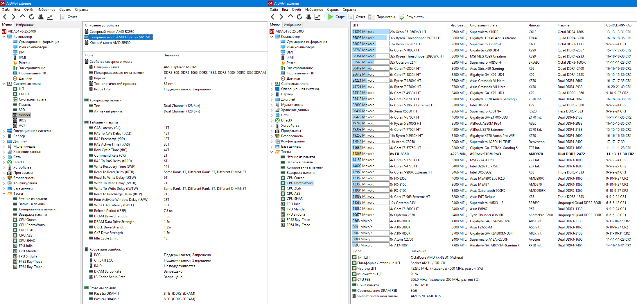Open Чтение из памяти in the right window

click(301, 157)
